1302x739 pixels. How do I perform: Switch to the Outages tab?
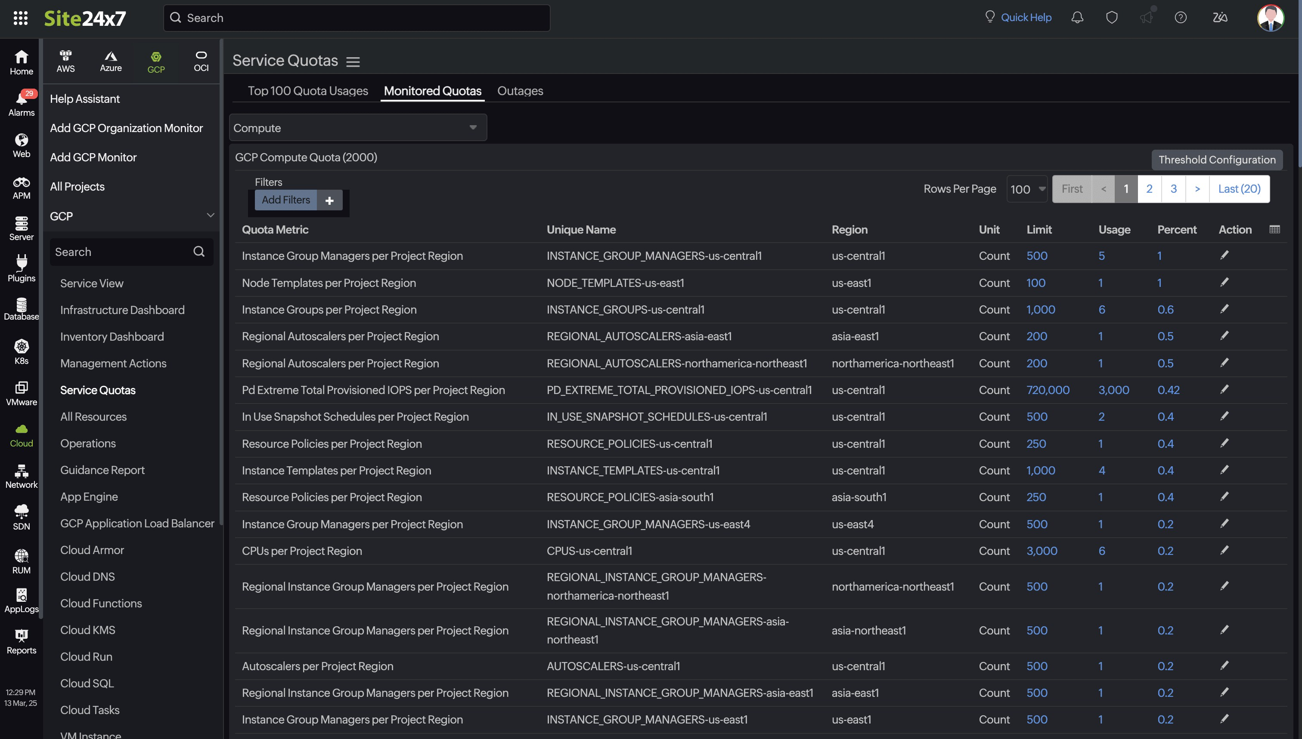click(520, 91)
